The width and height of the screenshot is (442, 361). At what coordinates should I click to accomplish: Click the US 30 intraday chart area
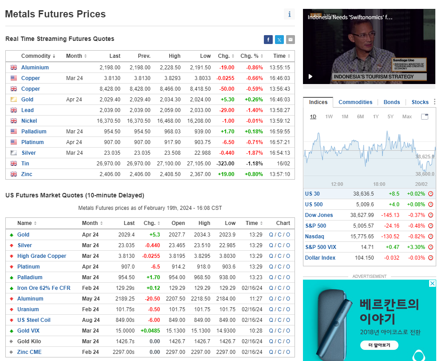coord(370,154)
